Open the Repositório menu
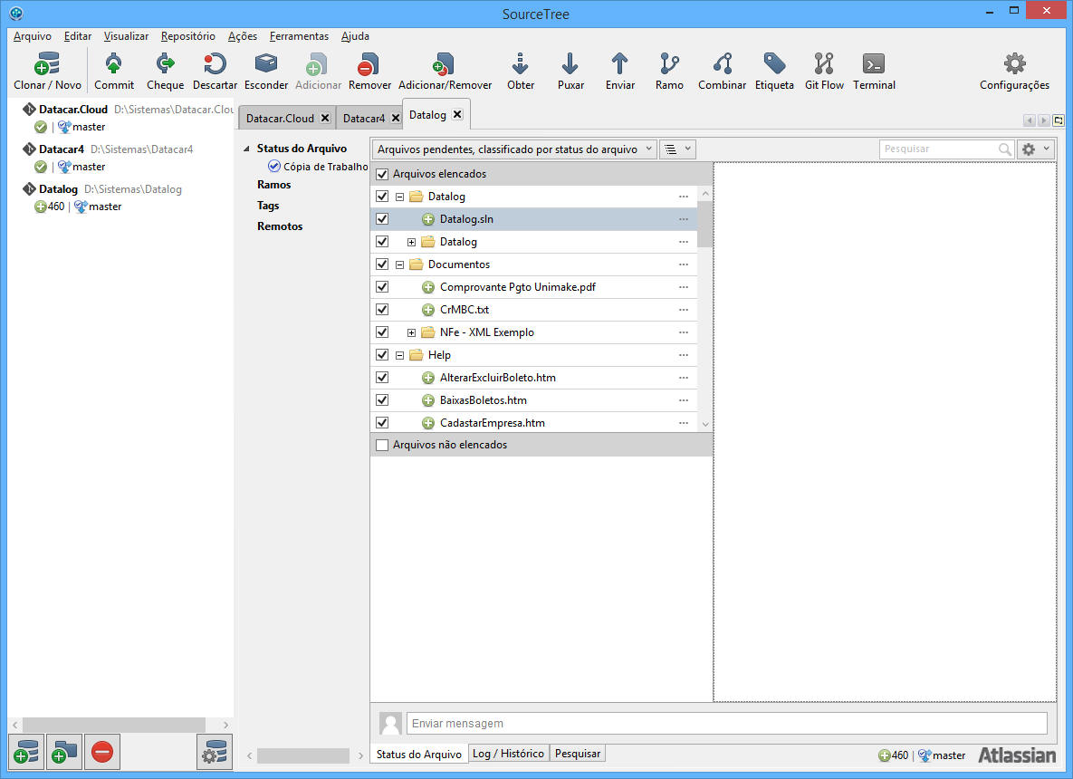 click(188, 36)
